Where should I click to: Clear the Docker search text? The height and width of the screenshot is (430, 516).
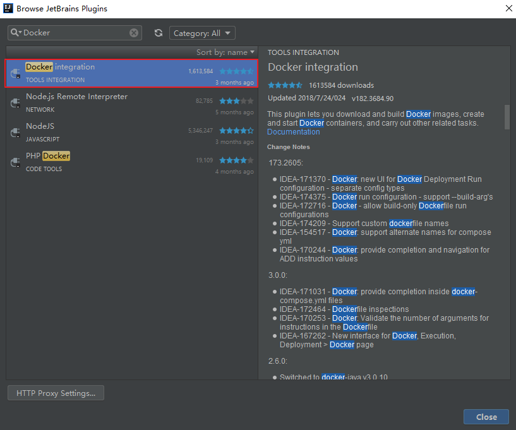click(134, 33)
